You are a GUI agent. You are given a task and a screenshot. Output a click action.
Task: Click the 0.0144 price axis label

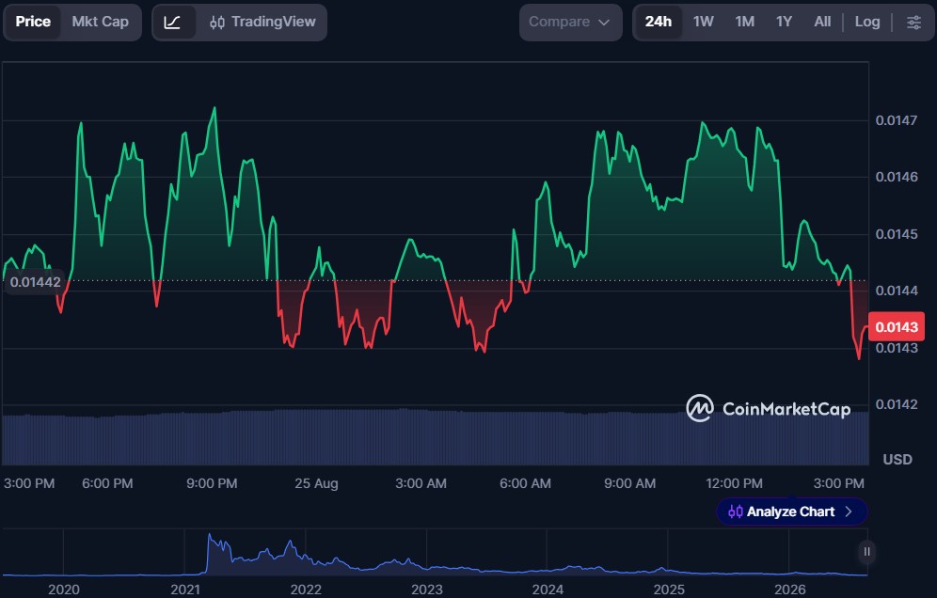[x=896, y=291]
